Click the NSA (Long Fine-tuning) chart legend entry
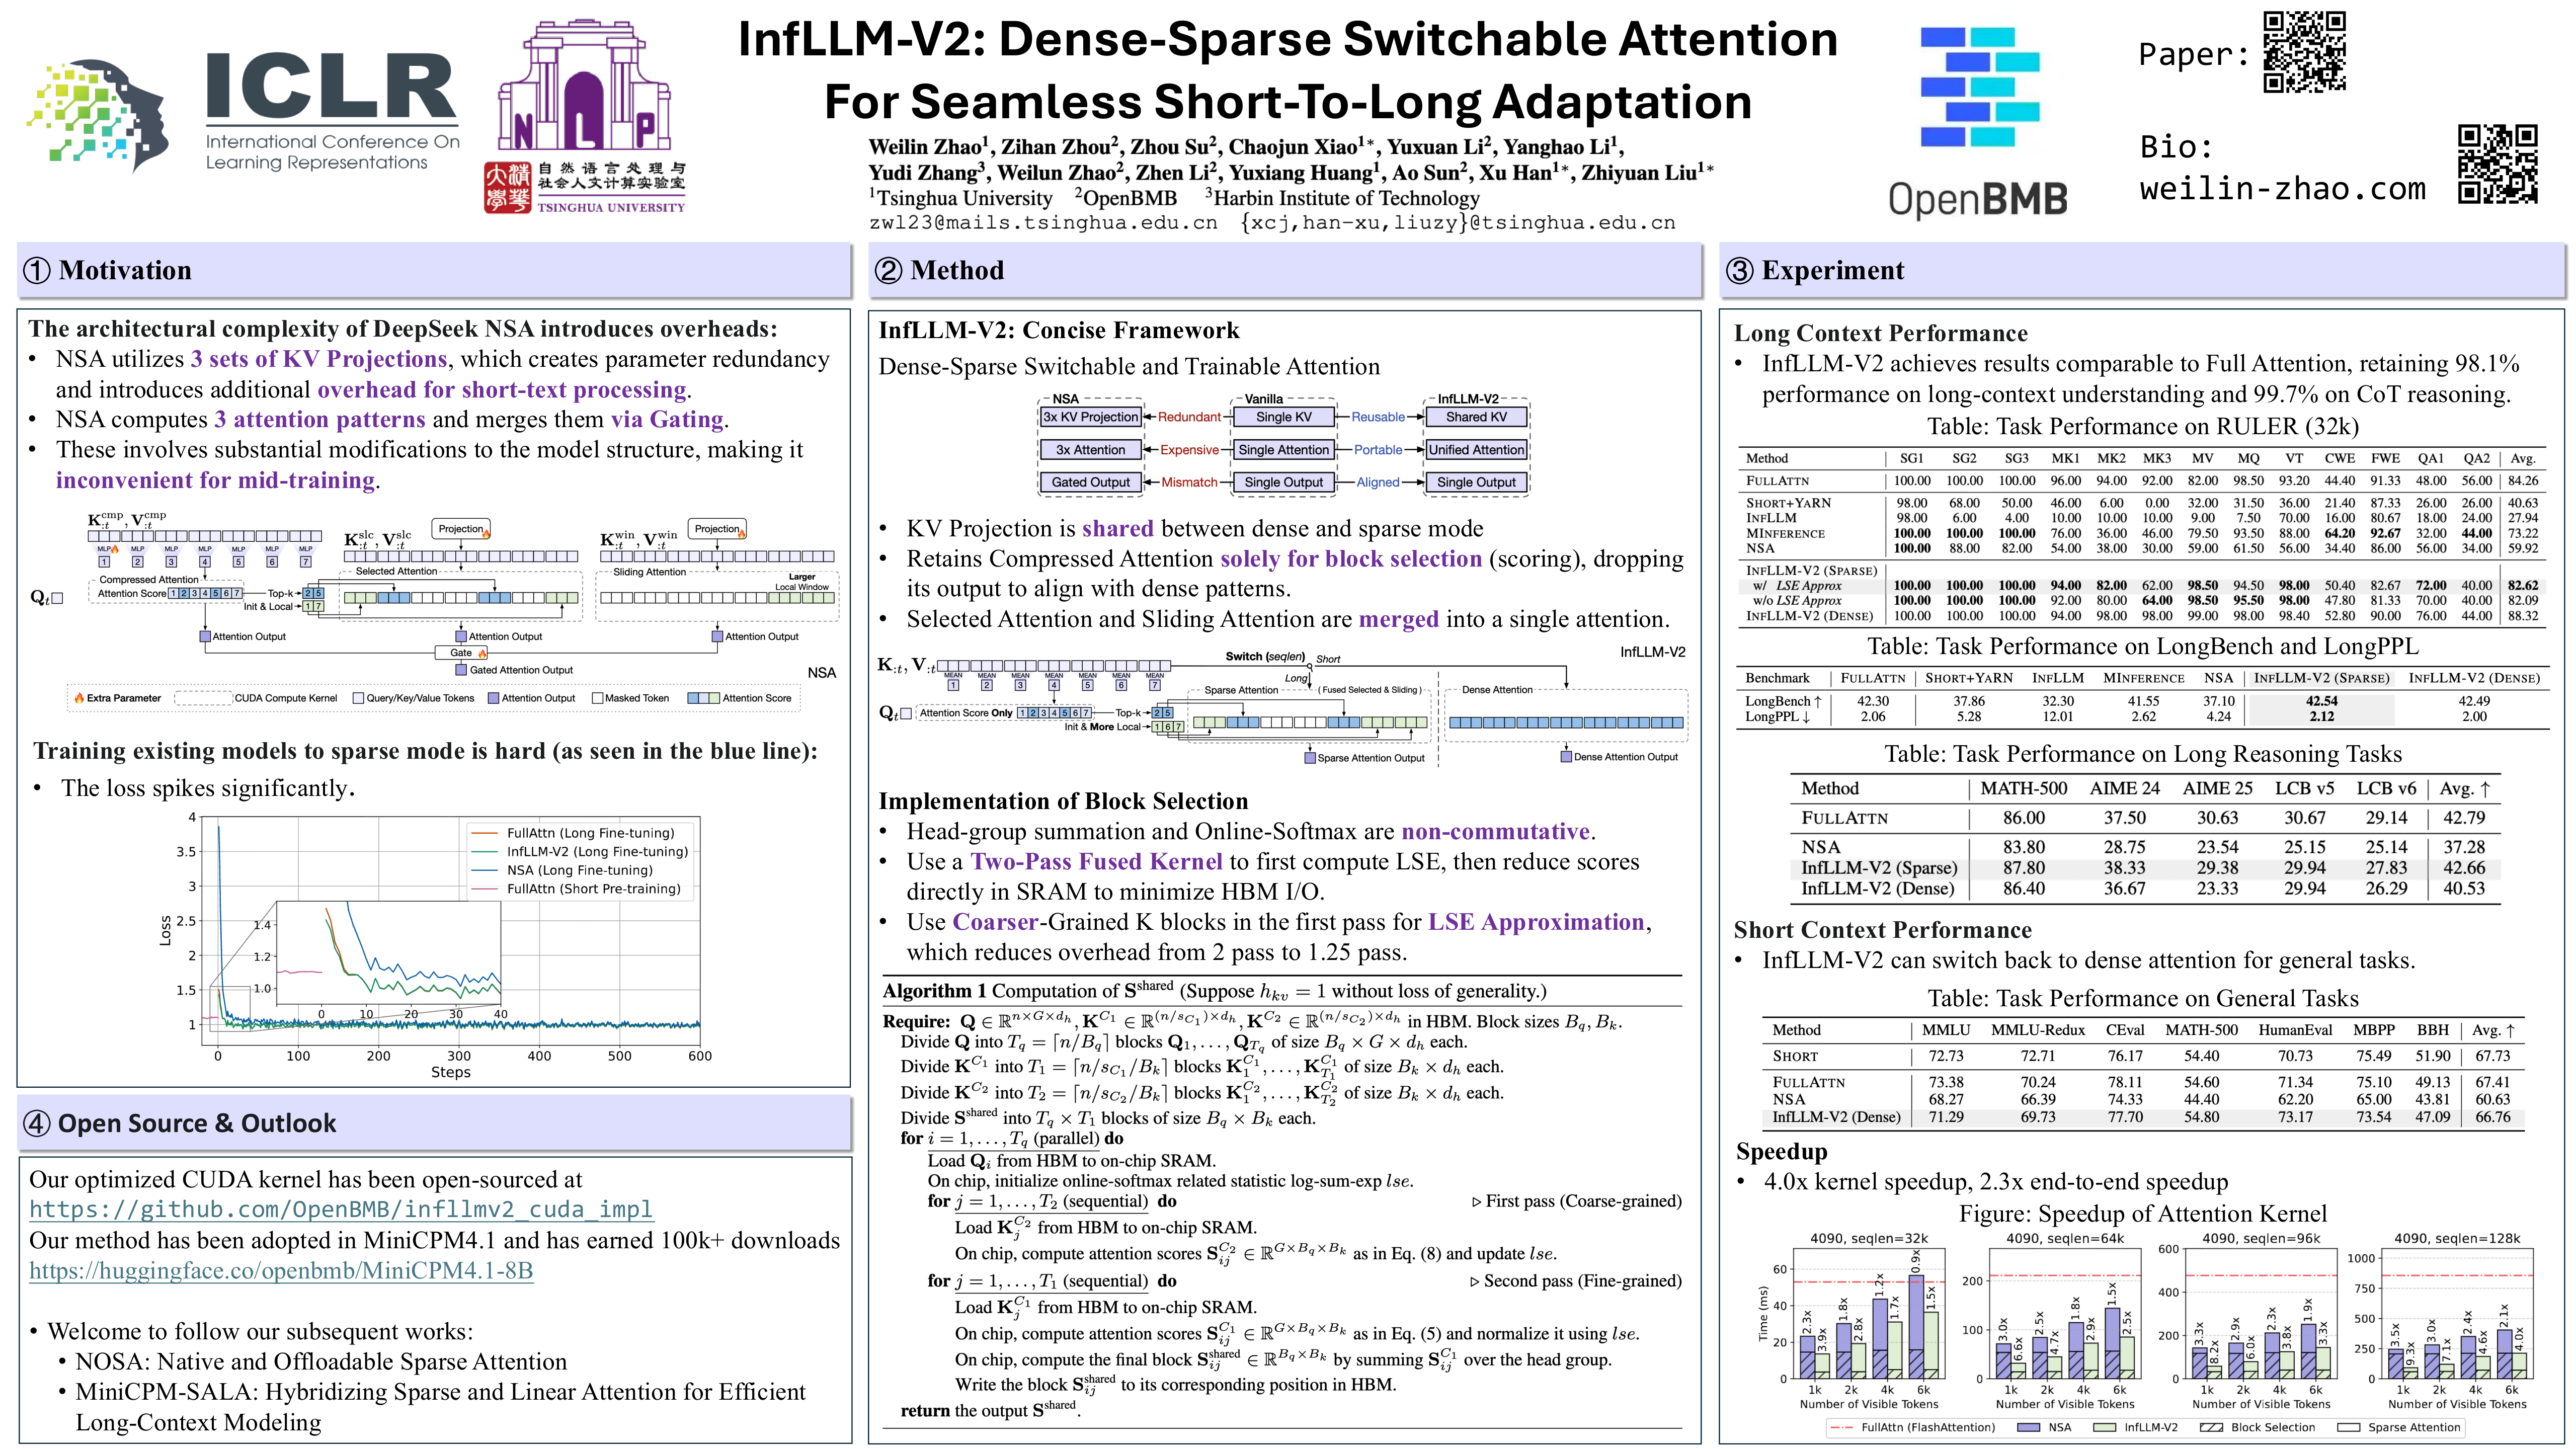Viewport: 2576px width, 1449px height. point(579,870)
